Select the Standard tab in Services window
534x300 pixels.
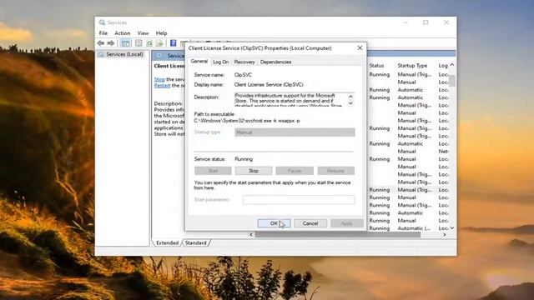pyautogui.click(x=196, y=242)
